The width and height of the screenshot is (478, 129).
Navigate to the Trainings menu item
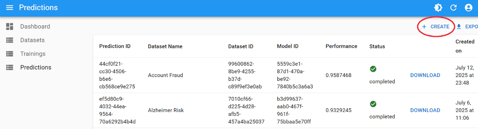click(33, 54)
